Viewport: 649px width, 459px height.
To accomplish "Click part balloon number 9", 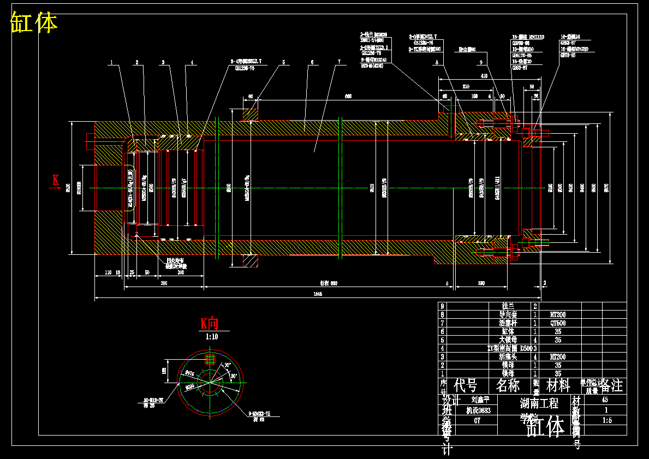I will pyautogui.click(x=481, y=63).
